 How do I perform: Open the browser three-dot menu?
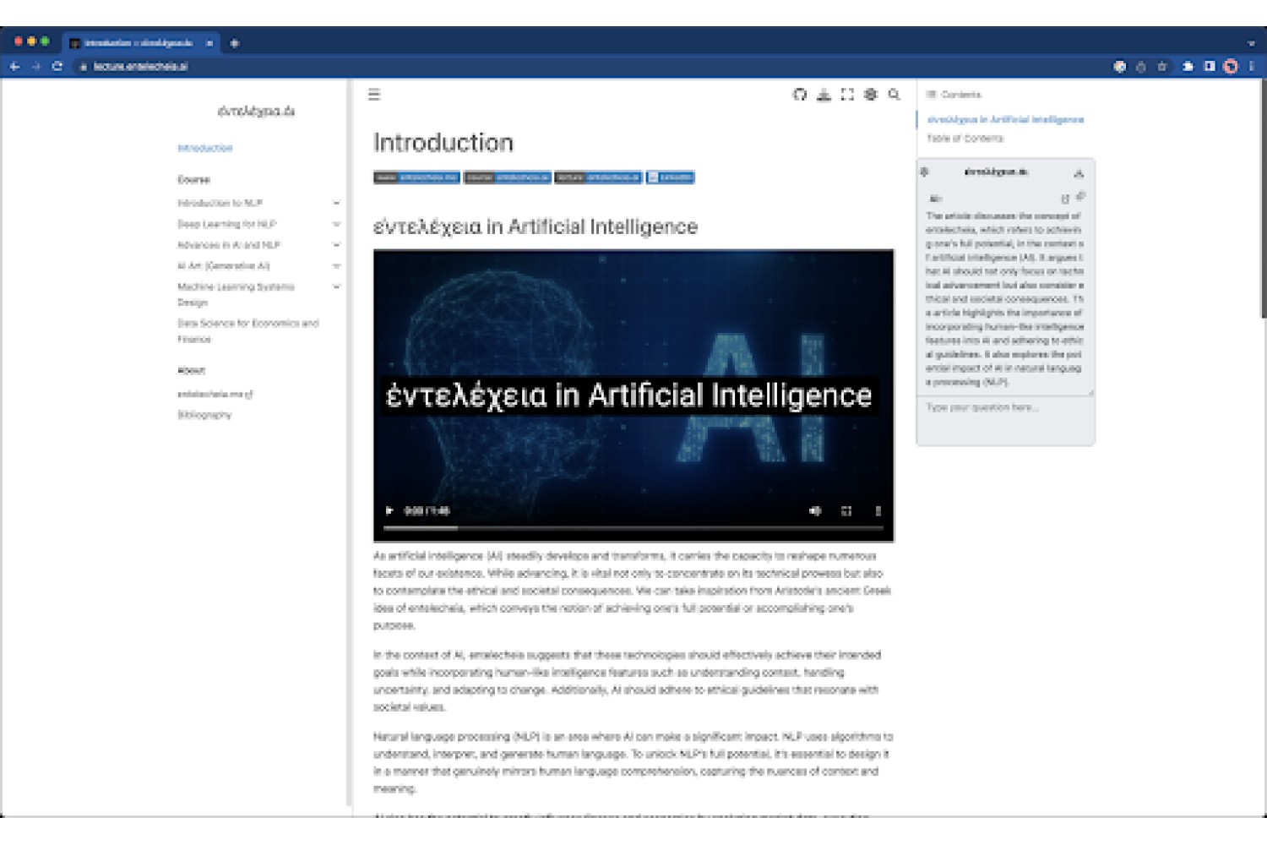1251,66
